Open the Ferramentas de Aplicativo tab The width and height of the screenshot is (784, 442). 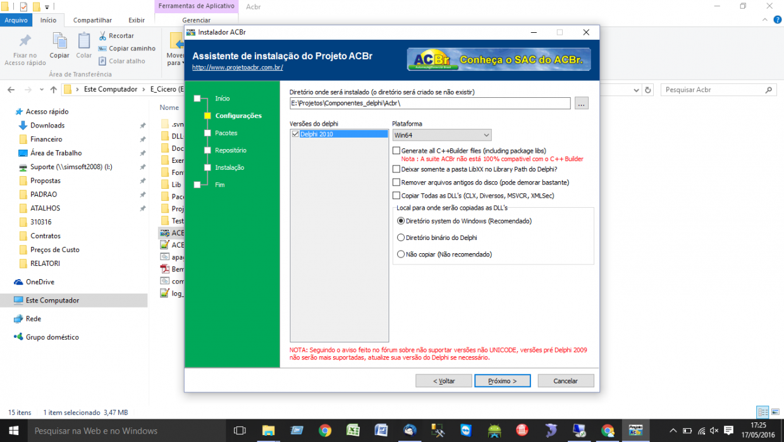[196, 6]
